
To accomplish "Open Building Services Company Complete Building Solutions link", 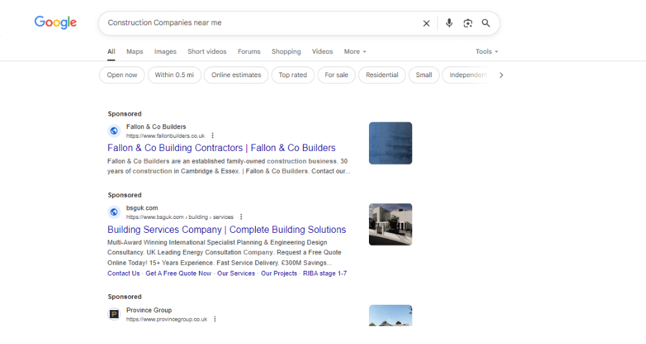I will pos(226,230).
